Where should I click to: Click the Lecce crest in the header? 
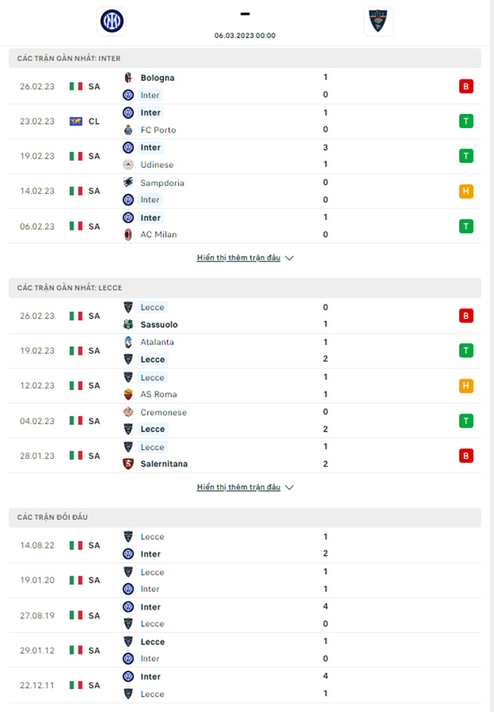click(x=378, y=21)
